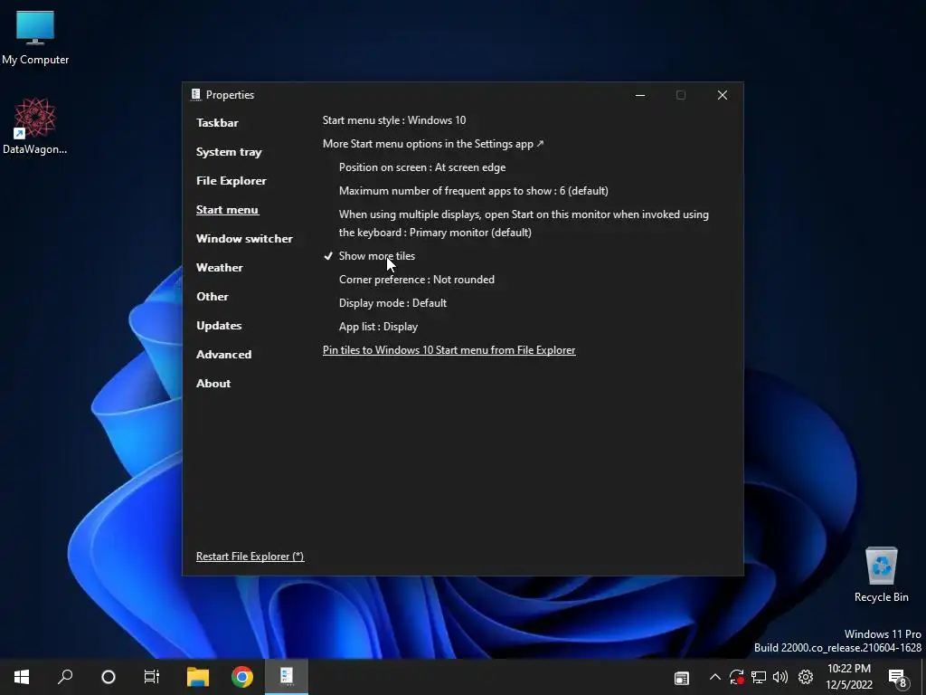Select the Properties app taskbar button

[x=287, y=677]
